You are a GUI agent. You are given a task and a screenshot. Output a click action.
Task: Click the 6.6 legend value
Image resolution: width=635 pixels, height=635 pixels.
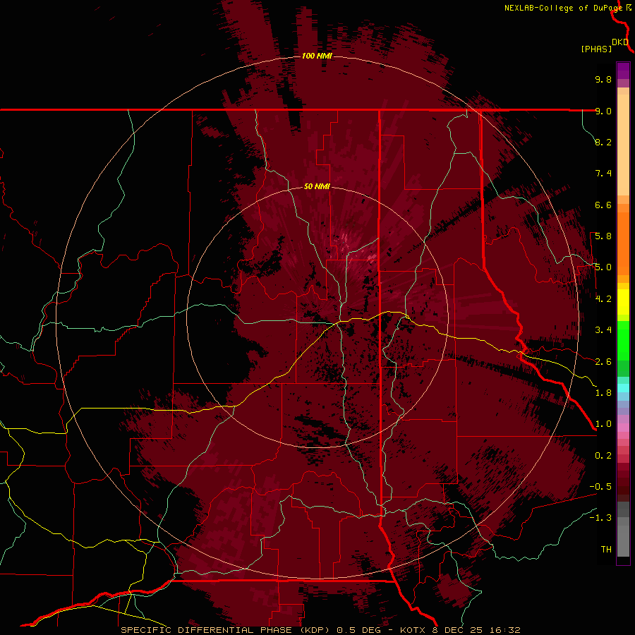603,205
